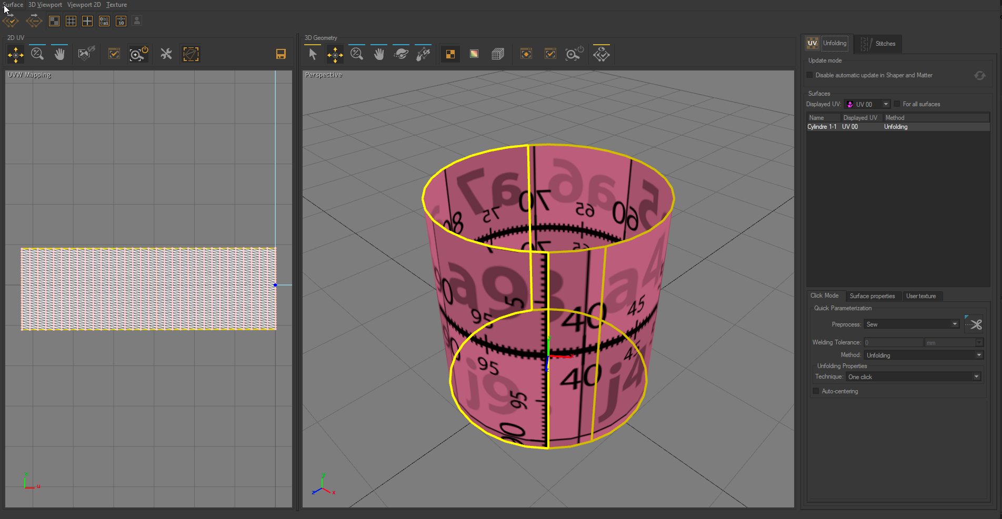Select the pan hand tool in 2D UV
The image size is (1002, 519).
(x=59, y=53)
